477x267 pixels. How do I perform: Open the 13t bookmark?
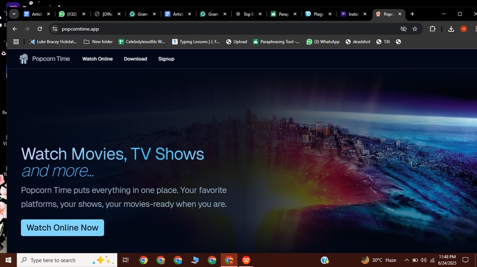click(x=383, y=42)
